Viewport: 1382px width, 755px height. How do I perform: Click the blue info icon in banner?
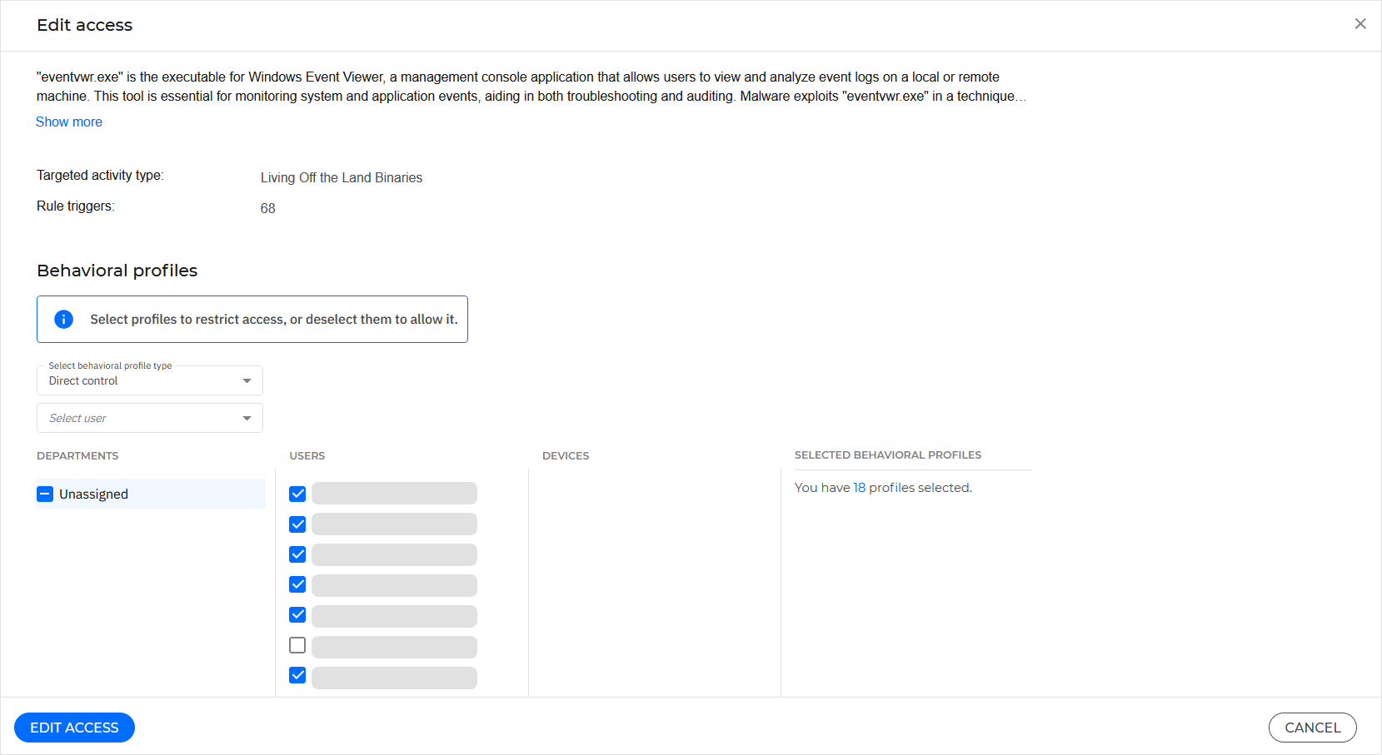pyautogui.click(x=63, y=320)
